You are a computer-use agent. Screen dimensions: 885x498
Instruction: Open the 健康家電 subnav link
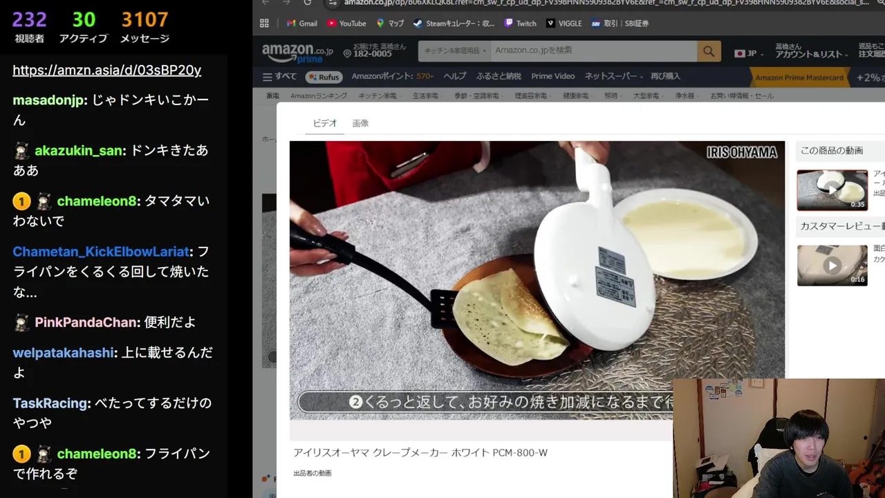point(576,96)
